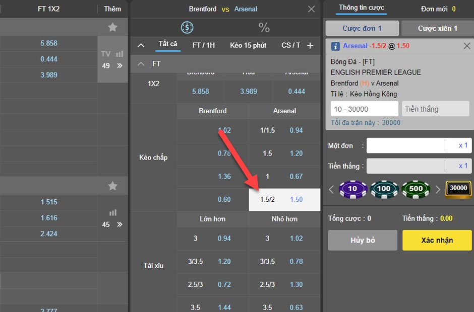This screenshot has height=312, width=474.
Task: Select Lớn hơn 3/3.5 odds 1.20
Action: pos(212,261)
